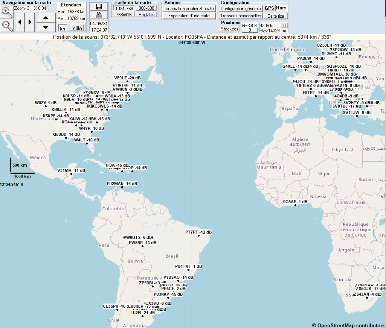This screenshot has height=328, width=386.
Task: Switch distance units to mille
Action: click(76, 28)
